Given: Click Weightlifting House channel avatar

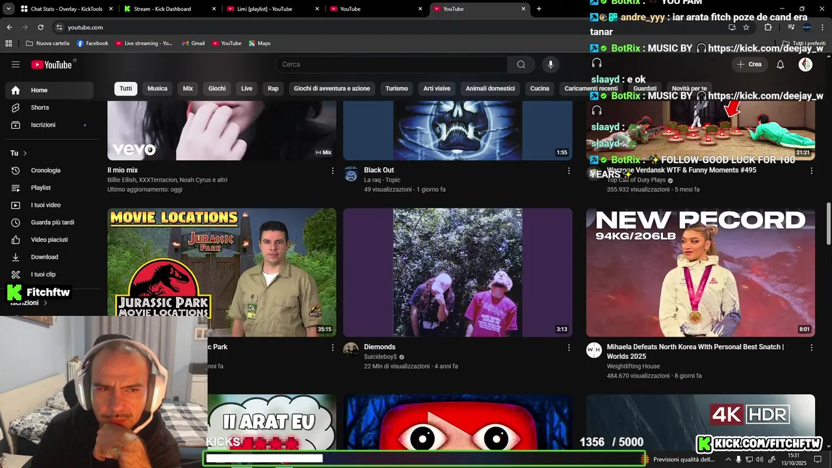Looking at the screenshot, I should tap(594, 350).
